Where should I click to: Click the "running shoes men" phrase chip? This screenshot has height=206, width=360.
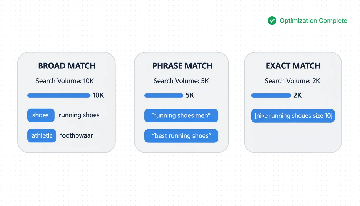(x=181, y=116)
